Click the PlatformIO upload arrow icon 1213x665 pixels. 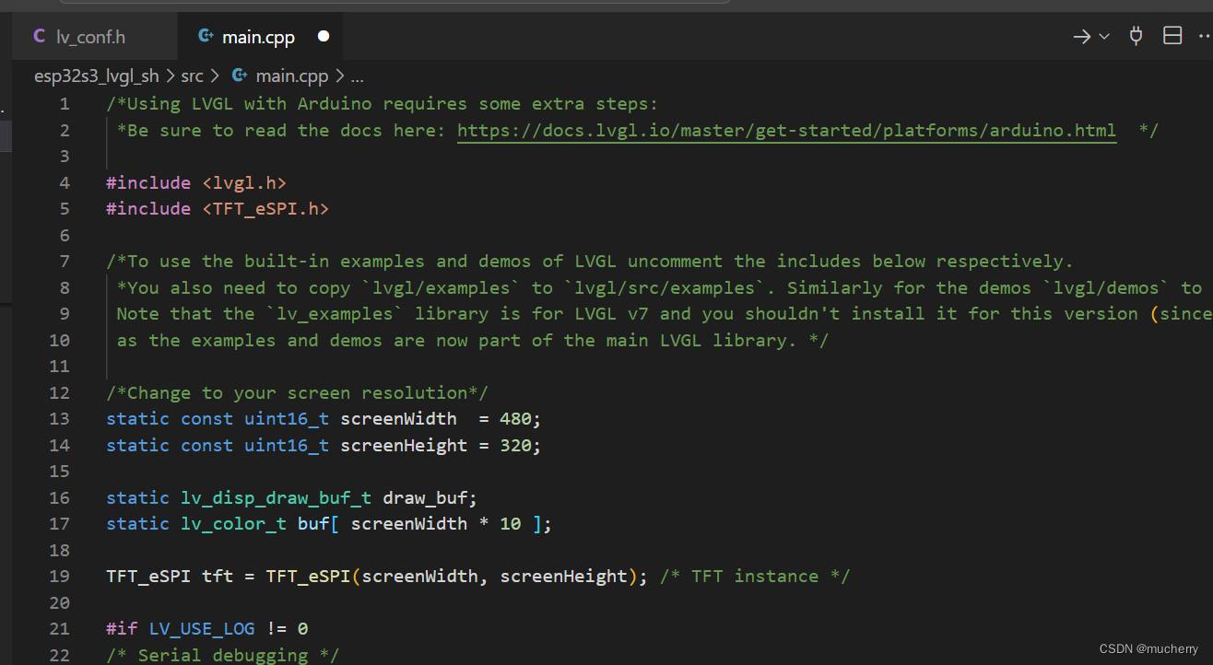(x=1082, y=37)
